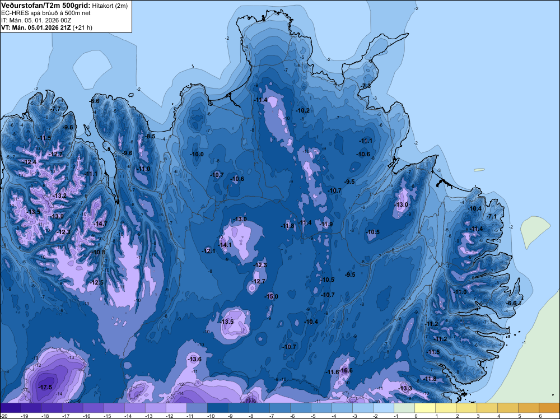Select the -17 swatch in the color legend

tap(72, 408)
